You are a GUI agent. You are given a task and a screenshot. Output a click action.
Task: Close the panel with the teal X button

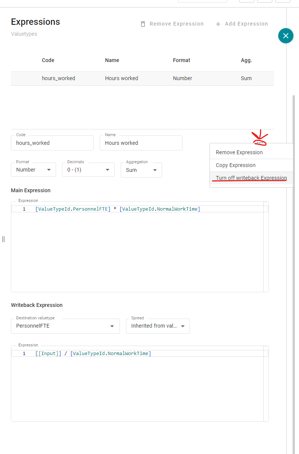click(285, 36)
